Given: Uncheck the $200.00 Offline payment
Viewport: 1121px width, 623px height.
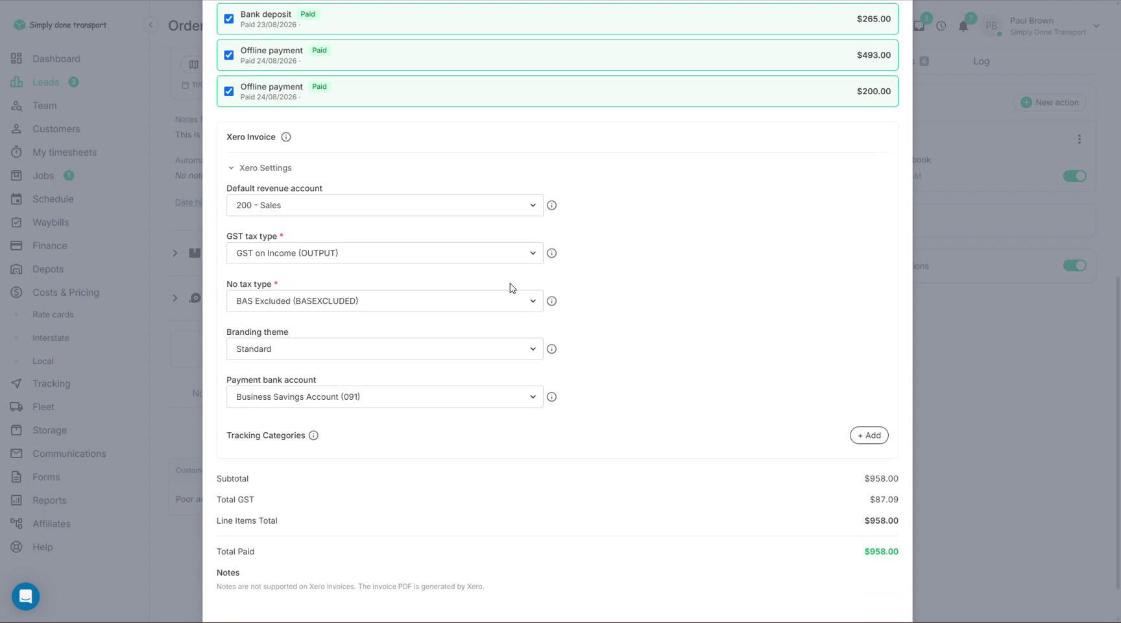Looking at the screenshot, I should coord(229,92).
